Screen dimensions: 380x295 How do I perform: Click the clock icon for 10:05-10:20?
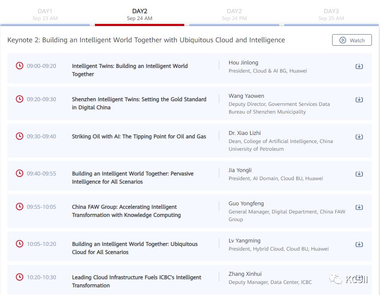(19, 244)
